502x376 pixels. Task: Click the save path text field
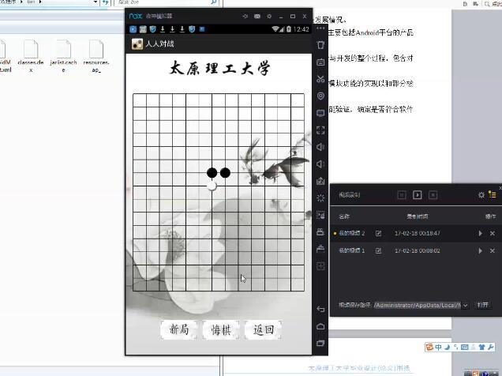(x=418, y=305)
